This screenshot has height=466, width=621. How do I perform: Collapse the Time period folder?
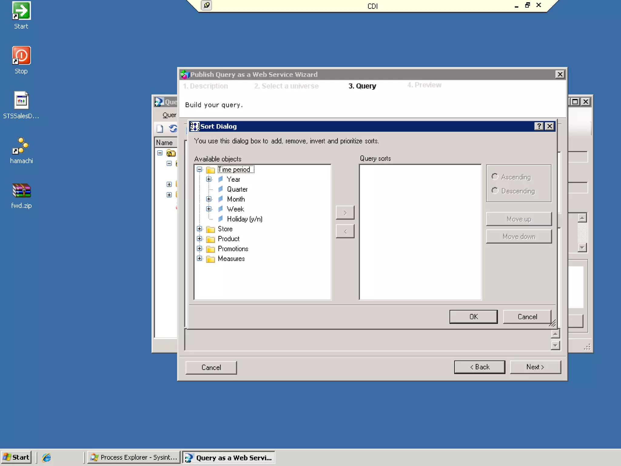pos(200,169)
